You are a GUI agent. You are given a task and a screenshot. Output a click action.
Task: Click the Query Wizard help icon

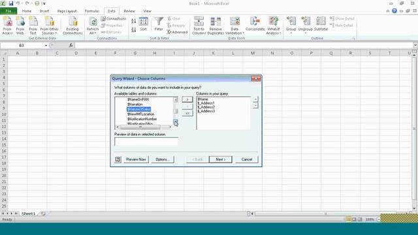click(118, 159)
